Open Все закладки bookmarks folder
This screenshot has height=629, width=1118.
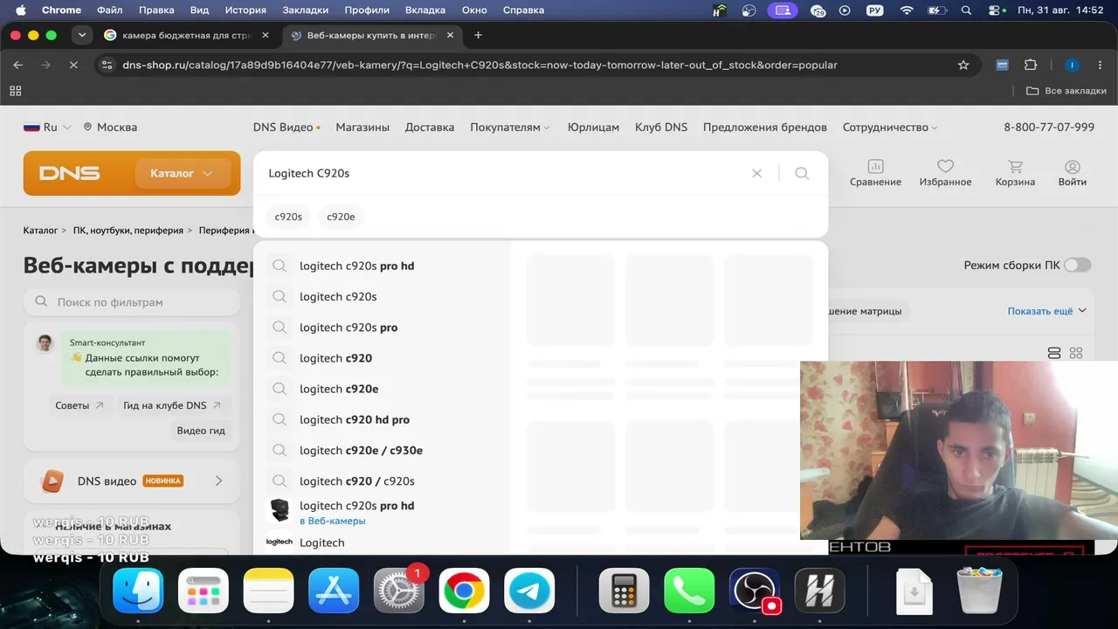1066,91
